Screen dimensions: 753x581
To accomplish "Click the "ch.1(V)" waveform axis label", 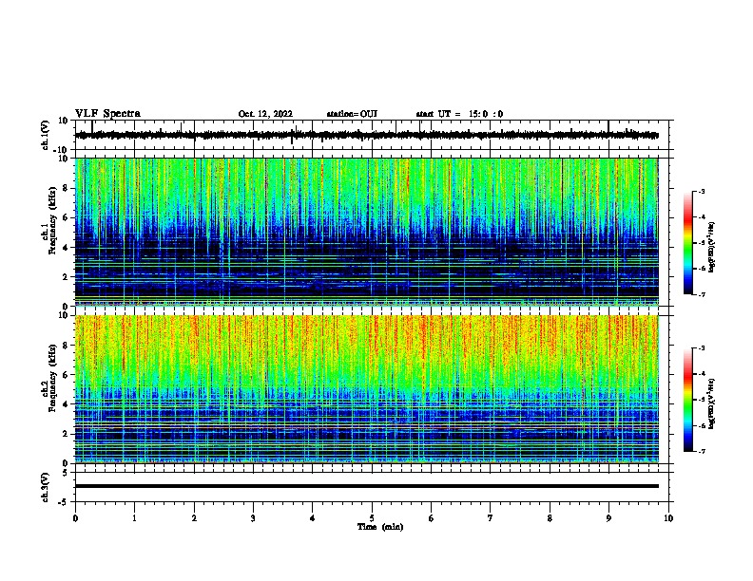I will point(46,135).
